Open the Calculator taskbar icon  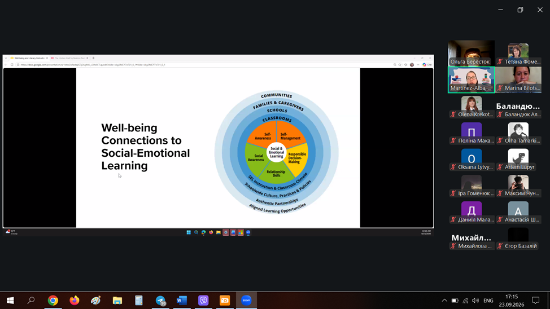coord(139,300)
